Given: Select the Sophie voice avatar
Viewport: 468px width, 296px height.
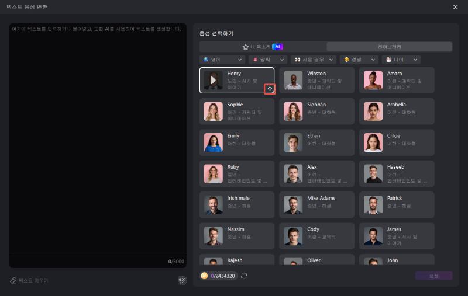Looking at the screenshot, I should 214,112.
